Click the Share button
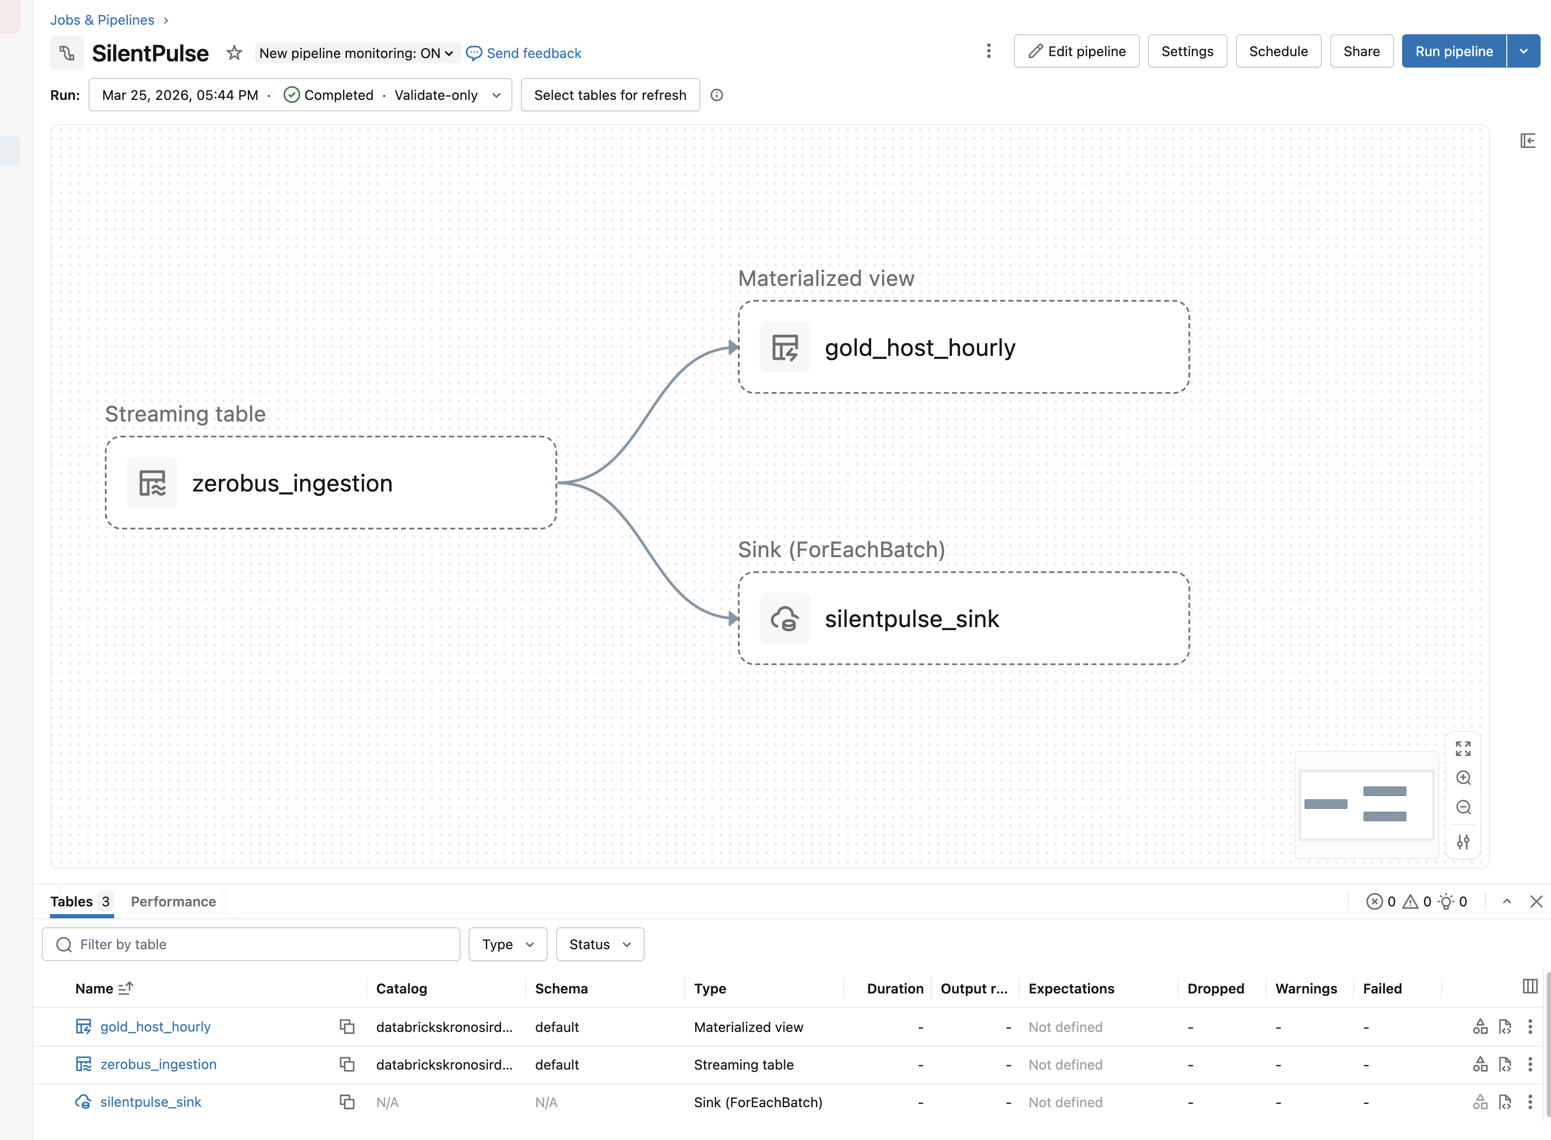1551x1140 pixels. [1361, 51]
